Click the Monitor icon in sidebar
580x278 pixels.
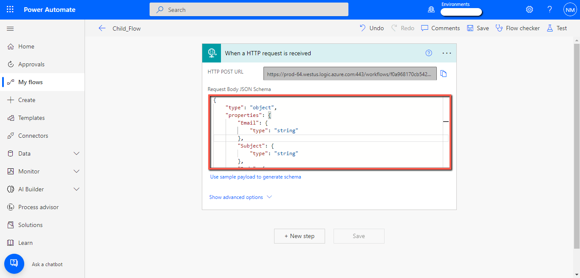(x=11, y=171)
